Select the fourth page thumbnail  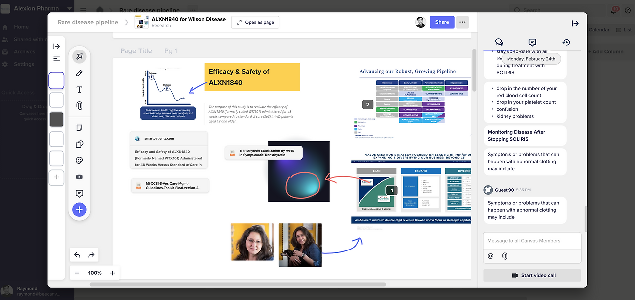click(x=57, y=139)
